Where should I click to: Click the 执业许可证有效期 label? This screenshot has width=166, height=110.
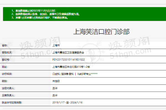click(12, 102)
